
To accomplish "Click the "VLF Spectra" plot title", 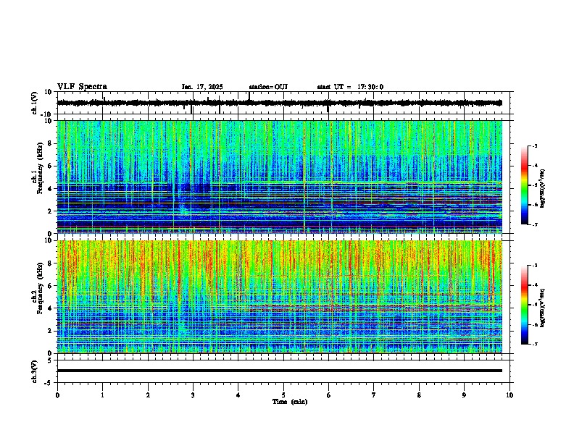I will [x=82, y=87].
